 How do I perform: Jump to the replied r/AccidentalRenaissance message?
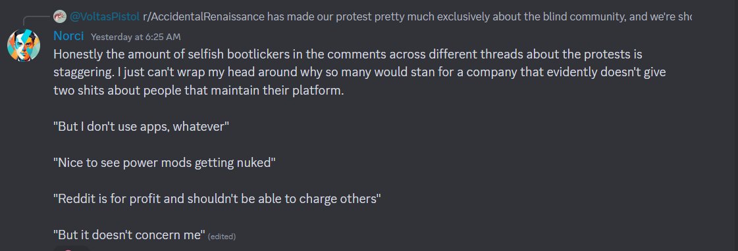[417, 17]
